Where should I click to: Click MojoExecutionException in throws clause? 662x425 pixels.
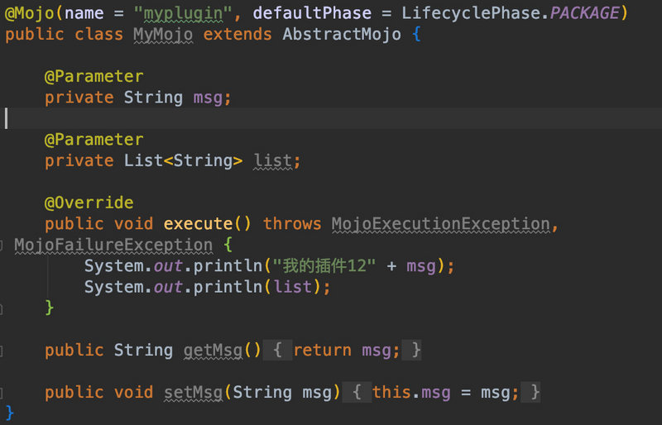pyautogui.click(x=440, y=224)
